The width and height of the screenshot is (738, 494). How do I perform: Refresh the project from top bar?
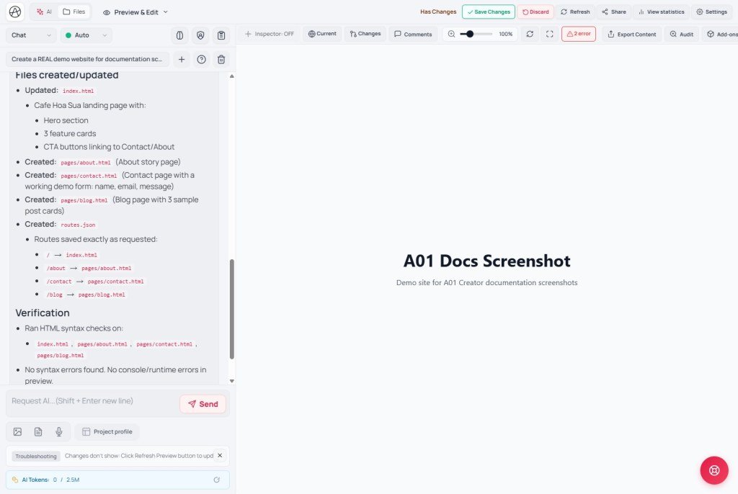click(575, 12)
